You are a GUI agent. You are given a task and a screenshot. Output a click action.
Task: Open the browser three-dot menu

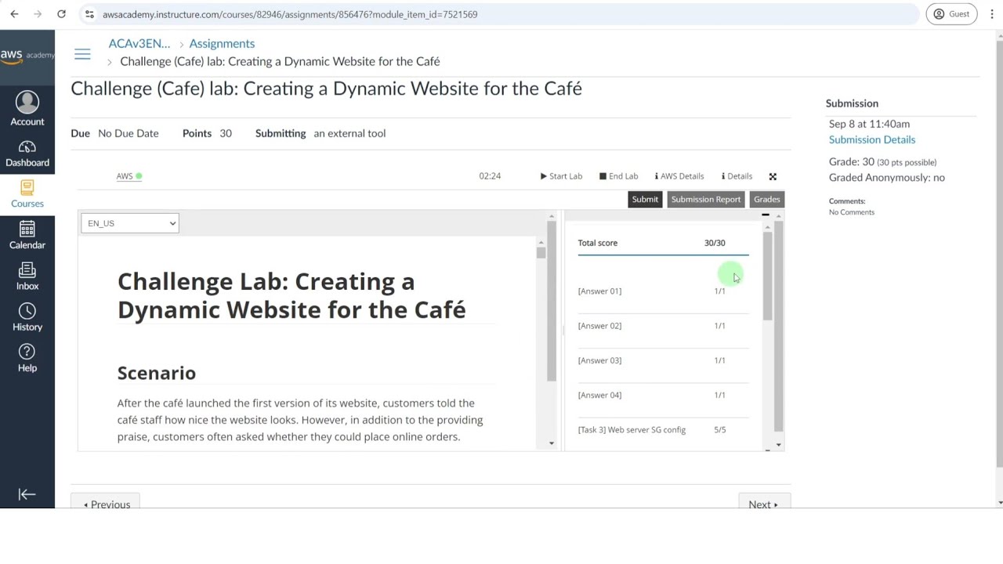991,14
